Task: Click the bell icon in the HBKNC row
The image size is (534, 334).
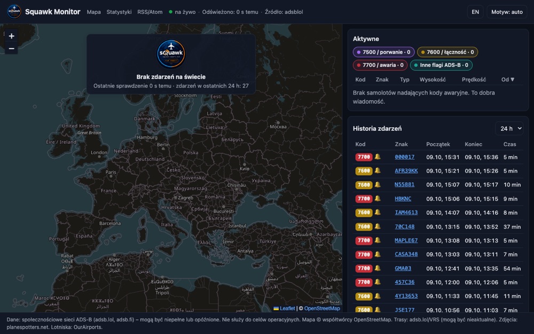Action: [378, 198]
